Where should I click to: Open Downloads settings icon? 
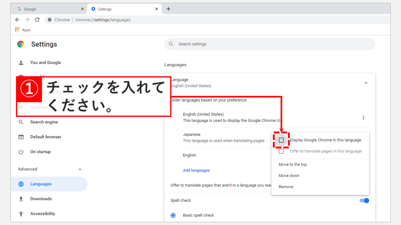tap(21, 199)
